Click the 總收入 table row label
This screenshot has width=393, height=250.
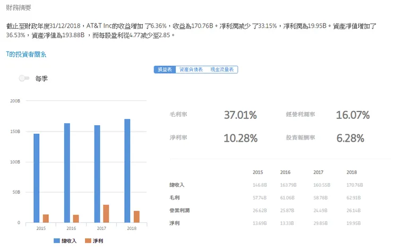pos(177,185)
